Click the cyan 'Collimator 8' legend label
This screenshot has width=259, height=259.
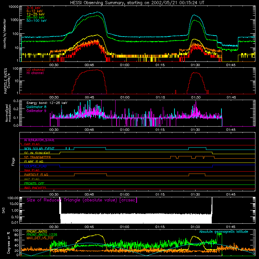(36, 107)
